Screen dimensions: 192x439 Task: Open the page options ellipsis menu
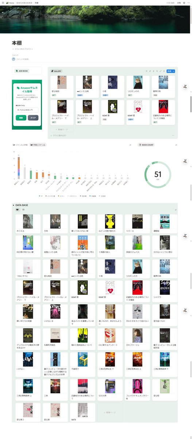click(x=189, y=3)
